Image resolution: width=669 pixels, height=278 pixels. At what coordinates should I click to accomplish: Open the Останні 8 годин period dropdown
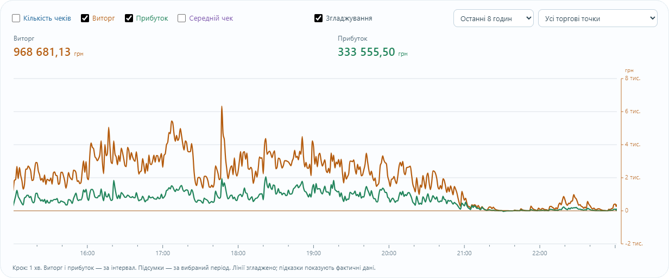coord(494,18)
